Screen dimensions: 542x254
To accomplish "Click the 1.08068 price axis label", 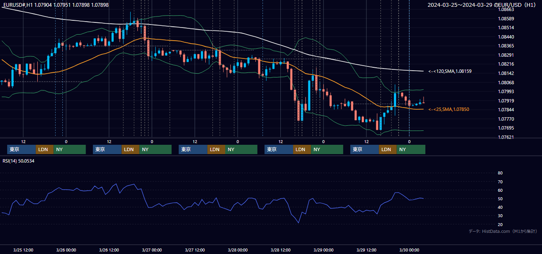I will (x=506, y=83).
